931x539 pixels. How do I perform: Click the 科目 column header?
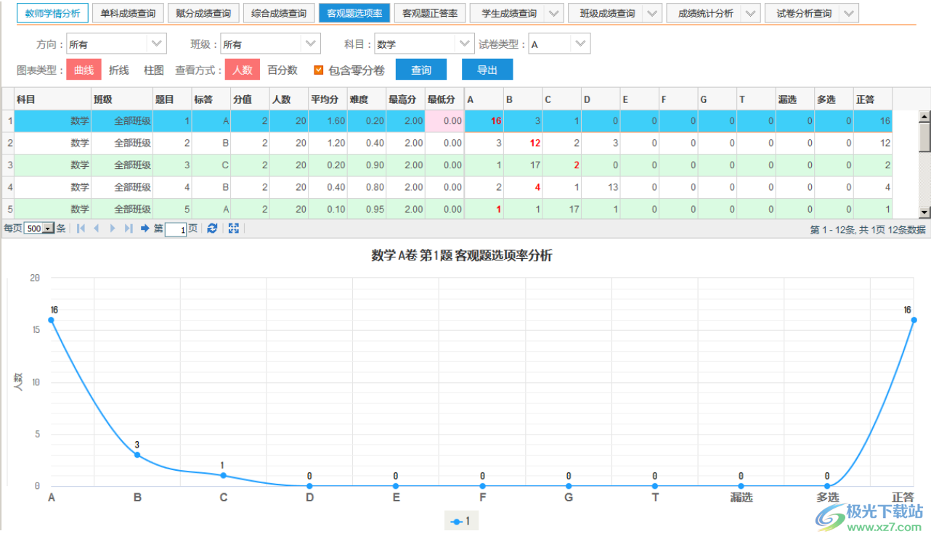52,99
